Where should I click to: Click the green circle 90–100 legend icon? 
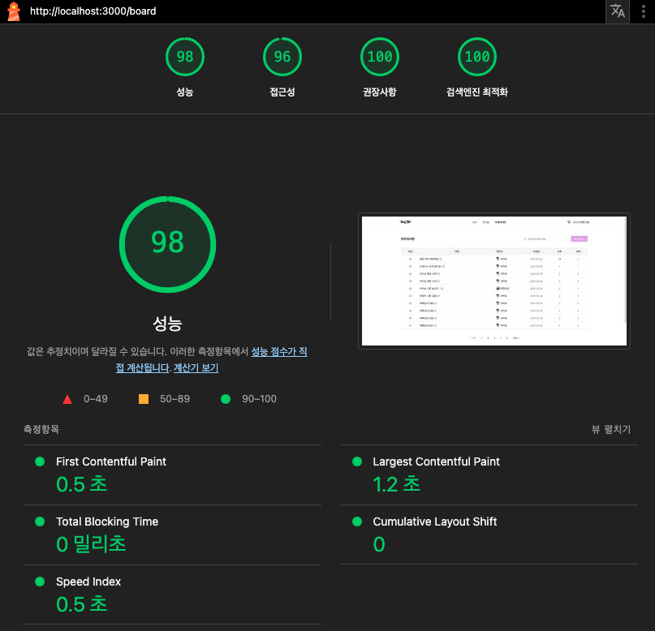tap(226, 399)
